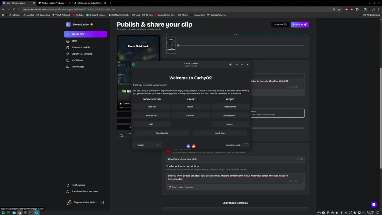Click the Share & Schedule calendar icon
The width and height of the screenshot is (382, 215).
pyautogui.click(x=68, y=47)
